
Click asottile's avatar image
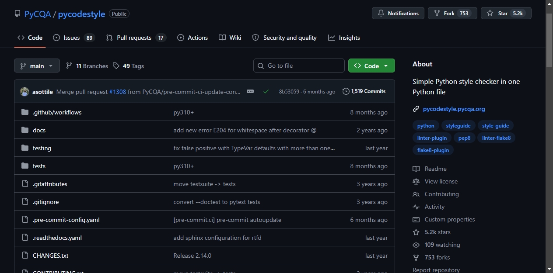tap(24, 92)
